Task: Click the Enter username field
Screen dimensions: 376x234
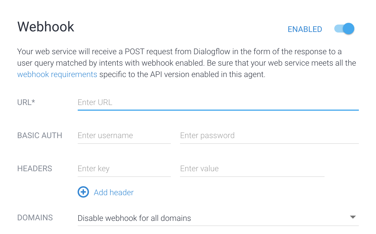Action: coord(123,135)
